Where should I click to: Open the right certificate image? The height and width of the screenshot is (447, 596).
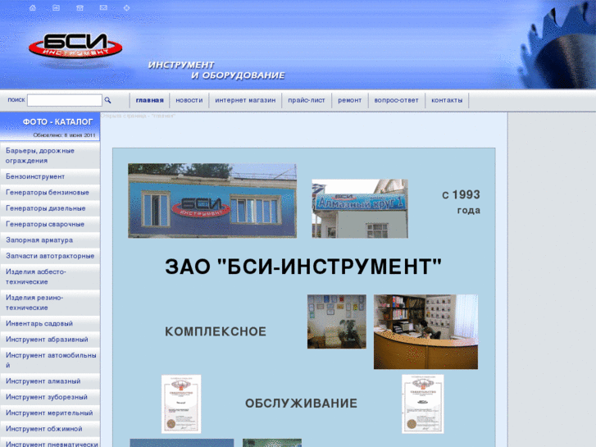click(x=423, y=404)
